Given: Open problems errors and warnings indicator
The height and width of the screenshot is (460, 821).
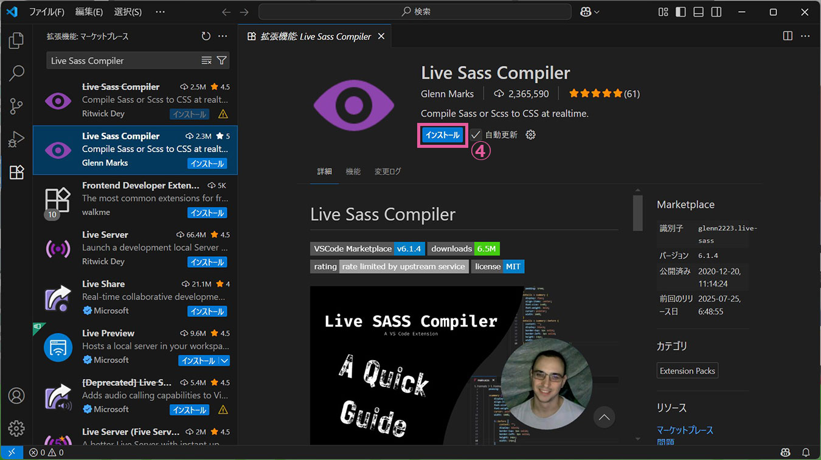Looking at the screenshot, I should [46, 453].
